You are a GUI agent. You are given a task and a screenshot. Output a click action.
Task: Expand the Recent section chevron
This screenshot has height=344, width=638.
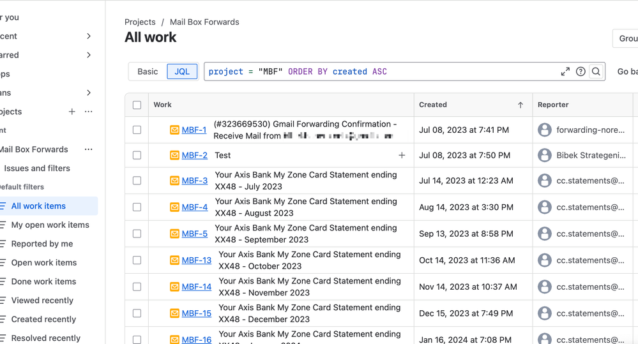click(89, 36)
